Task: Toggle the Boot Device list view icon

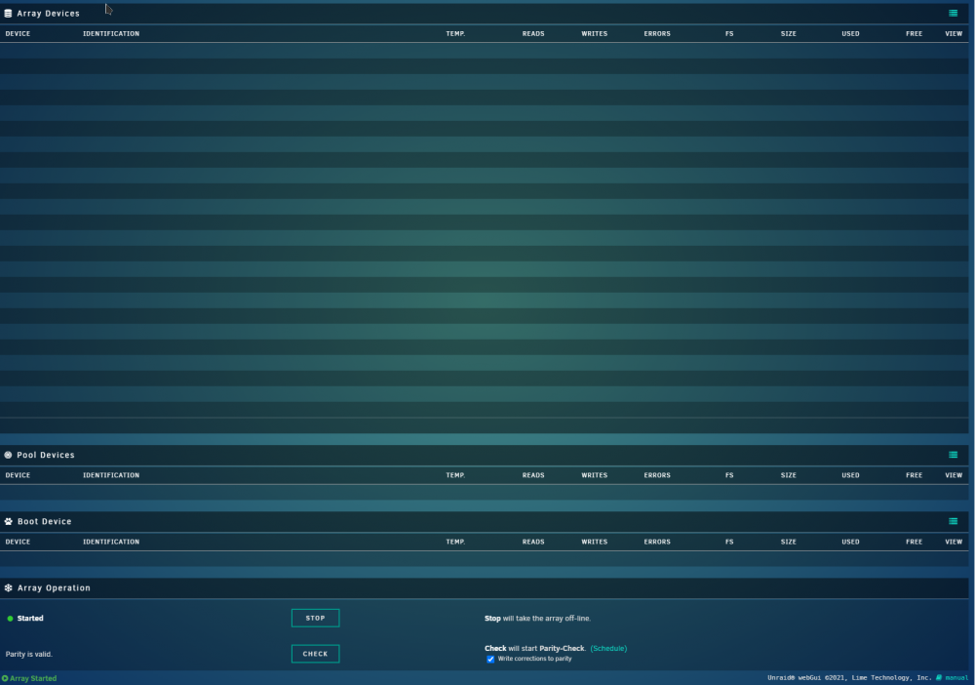Action: click(x=953, y=521)
